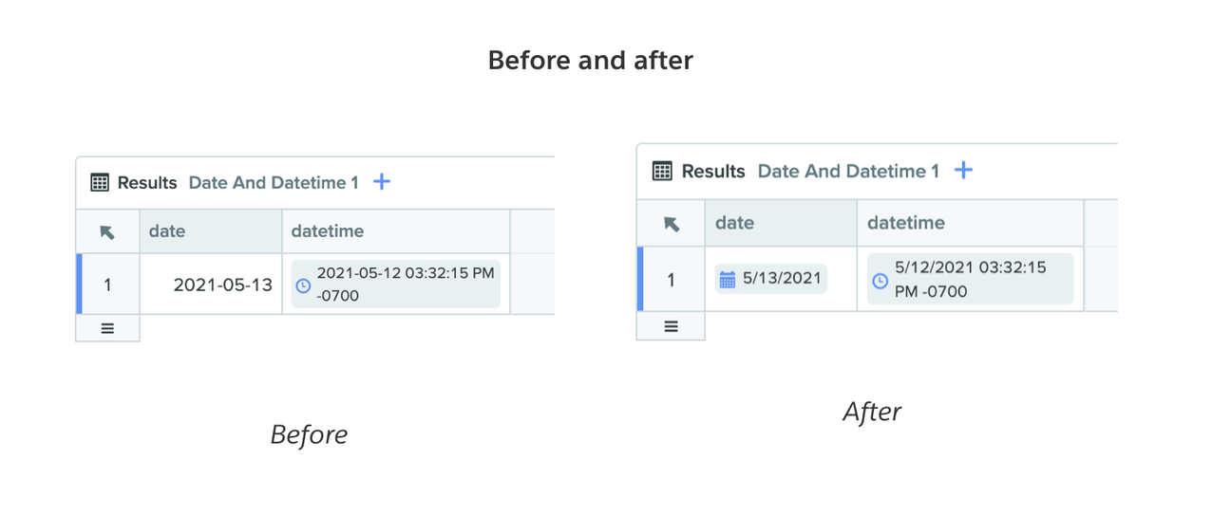Select row 1 header in After table
Viewport: 1212px width, 515px height.
click(x=672, y=279)
